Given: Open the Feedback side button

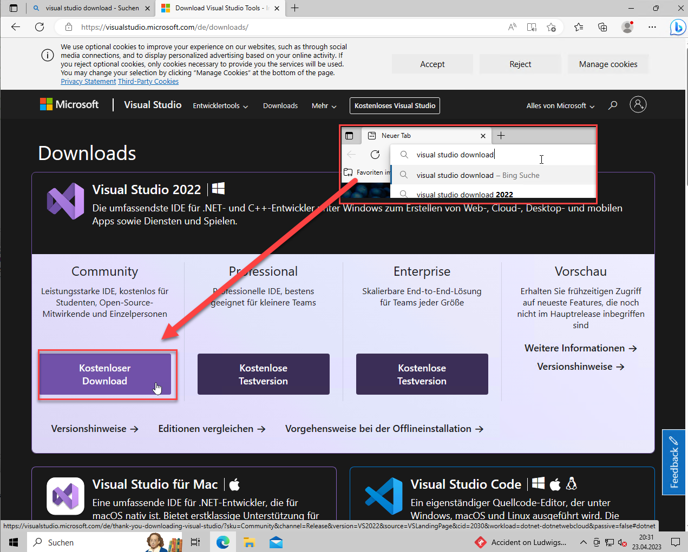Looking at the screenshot, I should (x=674, y=462).
